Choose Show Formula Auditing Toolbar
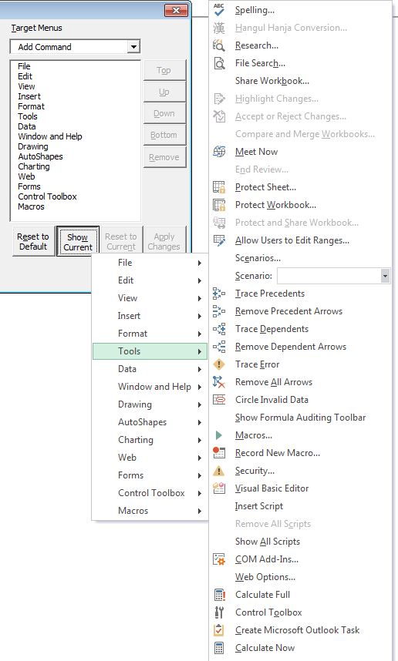This screenshot has width=398, height=661. (301, 417)
